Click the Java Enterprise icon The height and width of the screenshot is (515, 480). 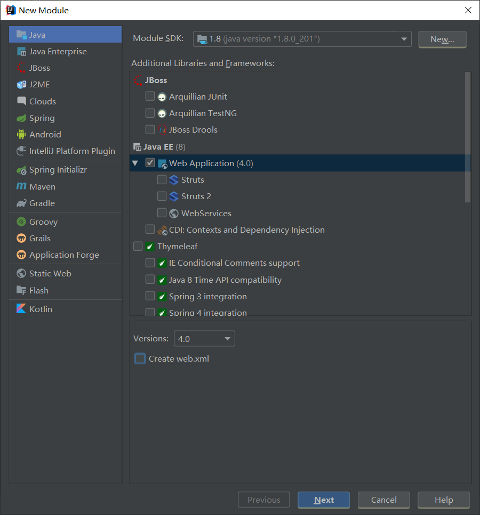point(21,51)
